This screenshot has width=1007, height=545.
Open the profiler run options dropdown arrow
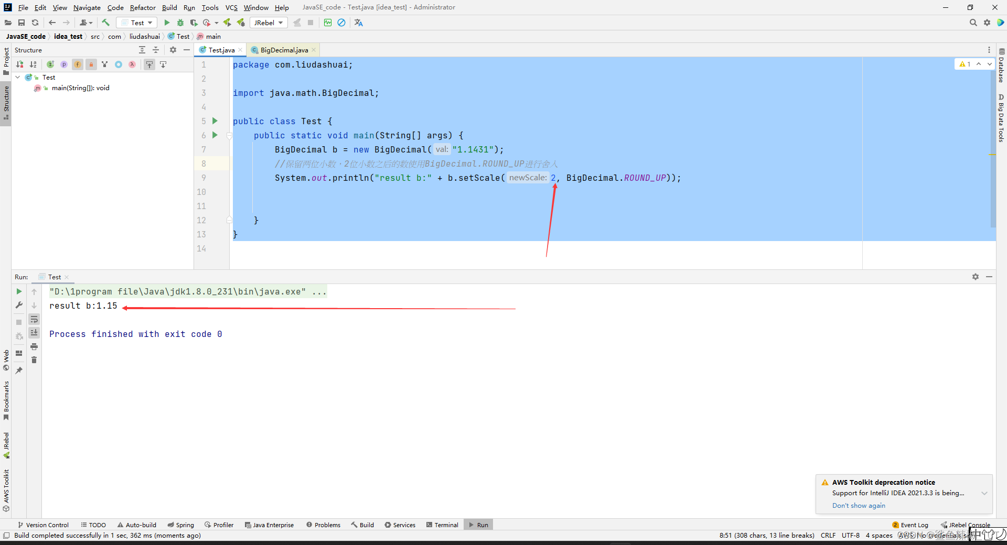point(217,23)
